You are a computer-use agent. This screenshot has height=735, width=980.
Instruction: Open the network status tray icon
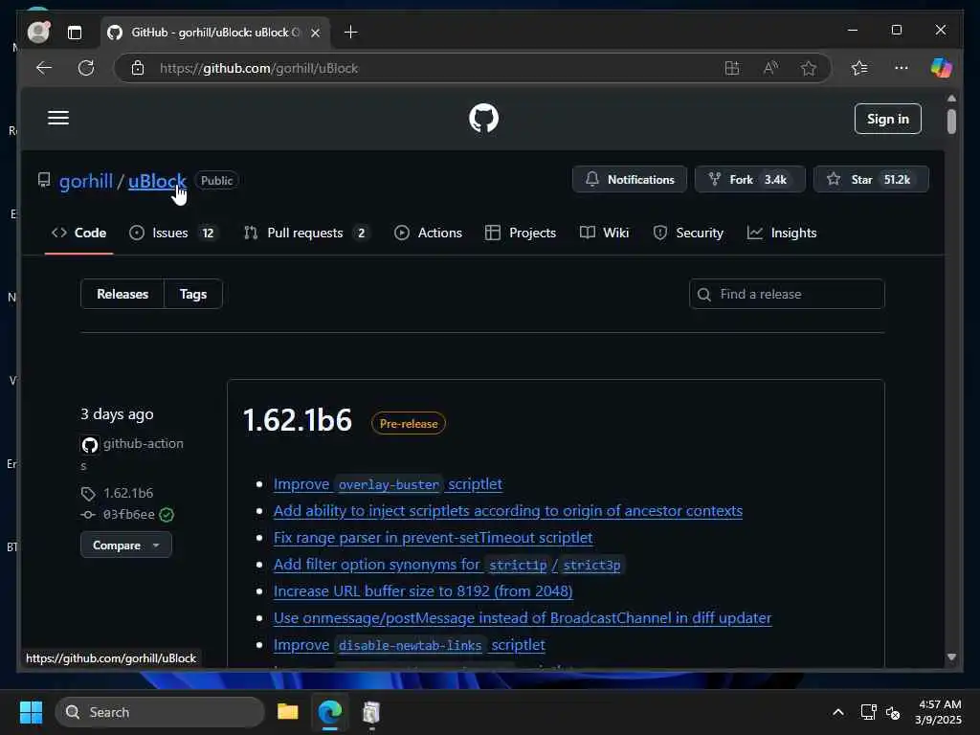868,712
